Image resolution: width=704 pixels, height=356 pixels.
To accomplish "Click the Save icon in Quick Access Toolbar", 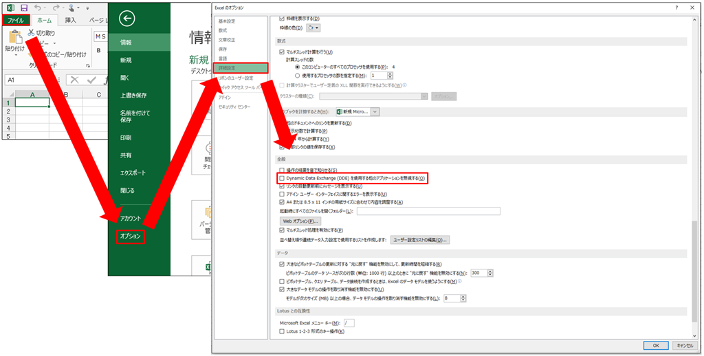I will [24, 8].
